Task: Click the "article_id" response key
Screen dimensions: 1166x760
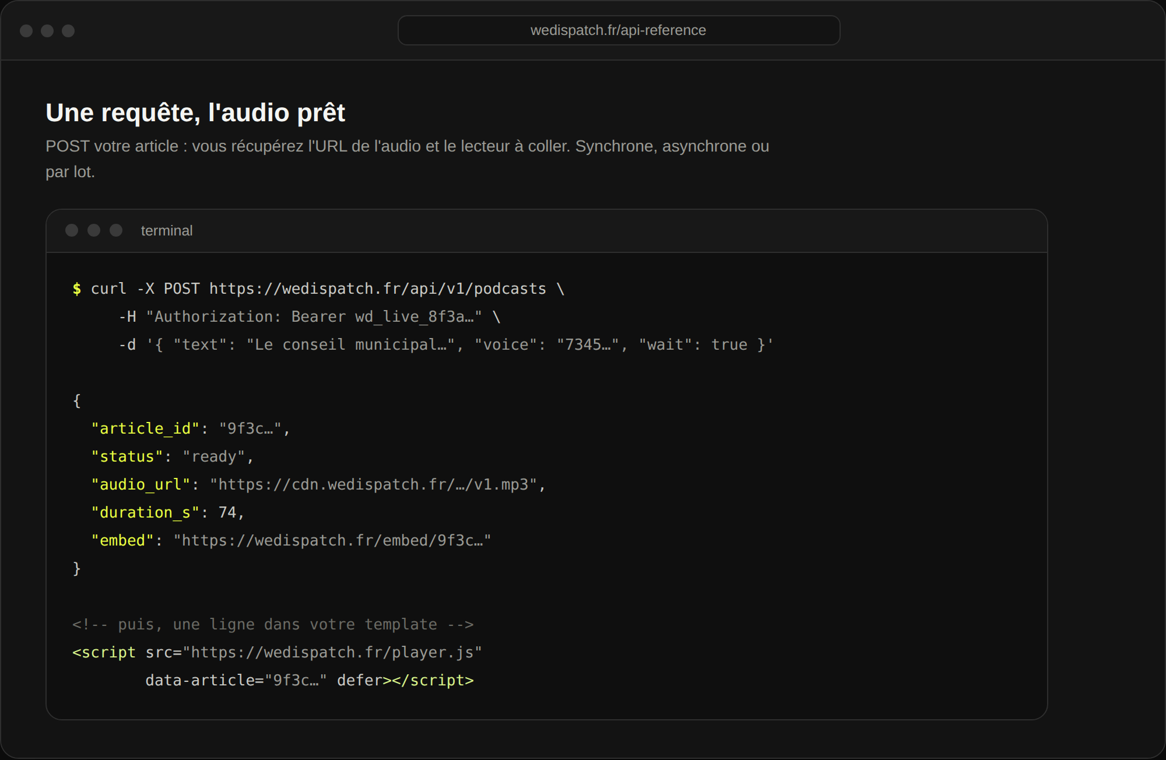Action: (146, 429)
